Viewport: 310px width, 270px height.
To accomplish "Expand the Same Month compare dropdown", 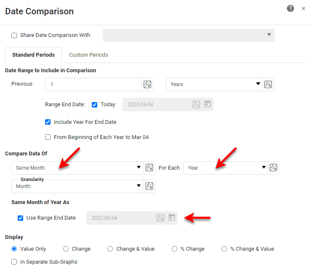I will pos(78,168).
